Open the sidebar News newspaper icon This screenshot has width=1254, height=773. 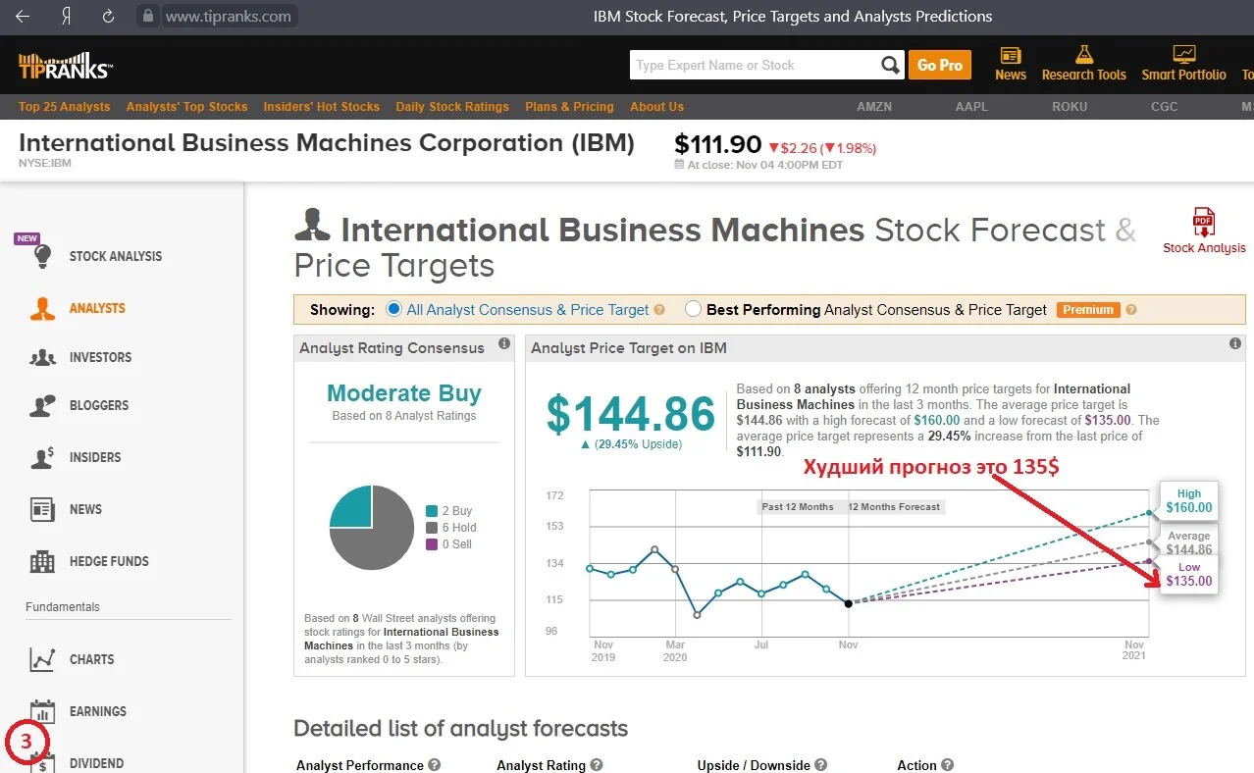pyautogui.click(x=42, y=509)
